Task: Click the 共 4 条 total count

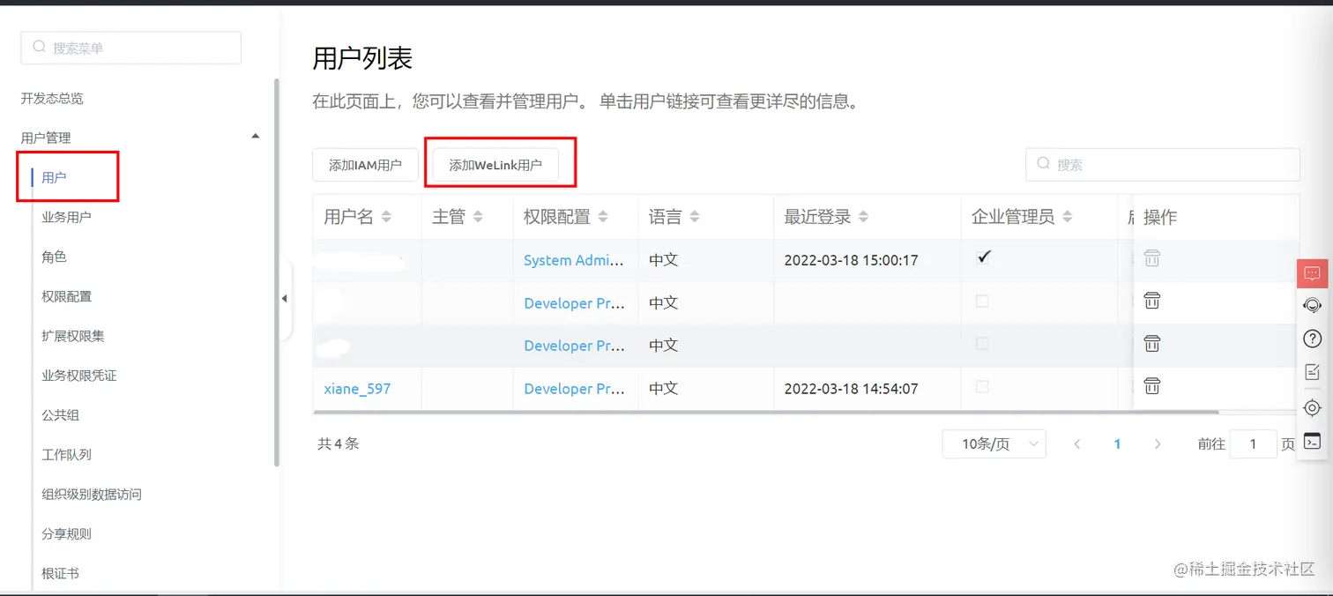Action: tap(339, 443)
